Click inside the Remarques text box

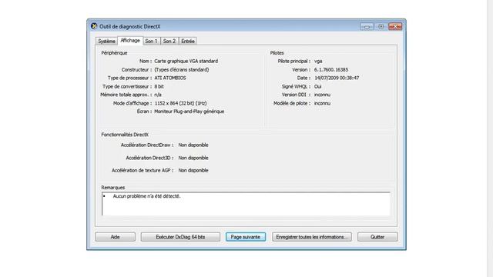click(x=246, y=204)
